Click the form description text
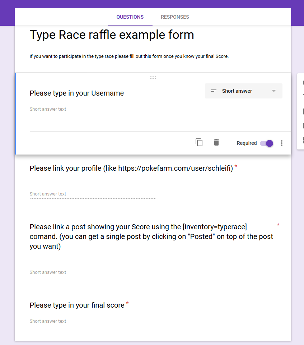 [129, 56]
